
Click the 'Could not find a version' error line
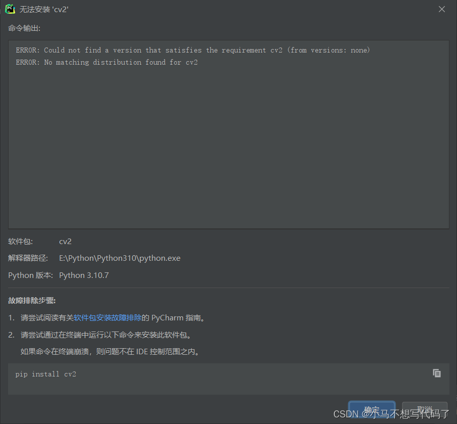point(193,50)
